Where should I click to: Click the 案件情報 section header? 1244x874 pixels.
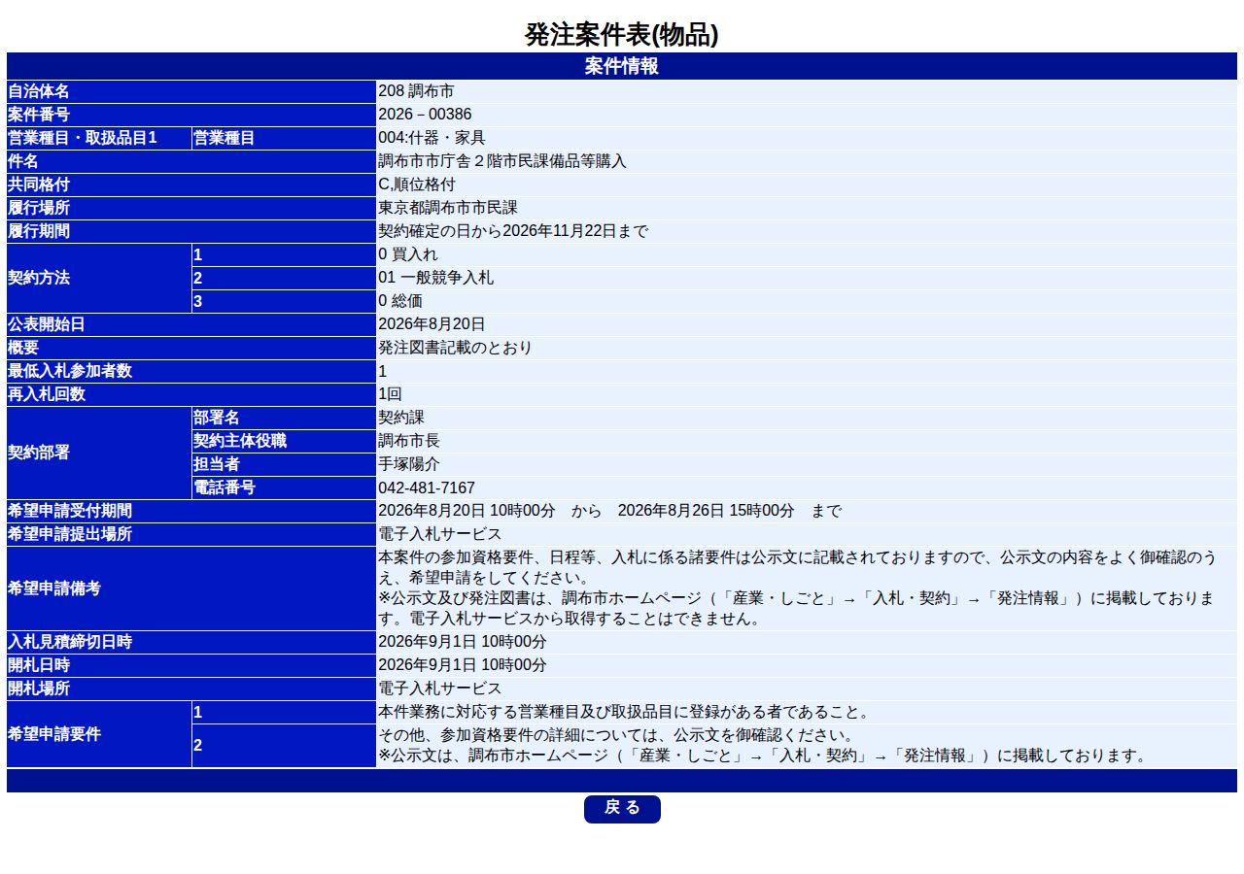pyautogui.click(x=622, y=66)
